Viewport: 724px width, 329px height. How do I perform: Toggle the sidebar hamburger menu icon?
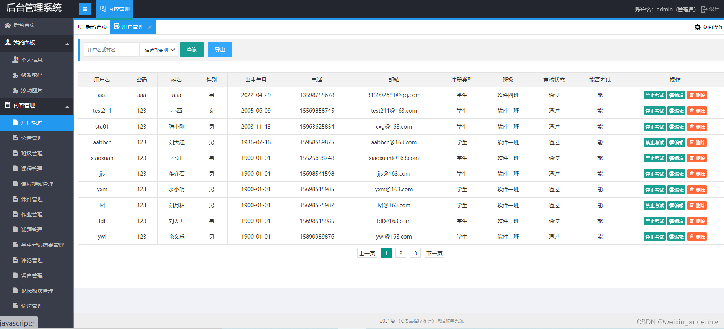coord(85,9)
